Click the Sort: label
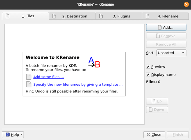 pos(150,53)
